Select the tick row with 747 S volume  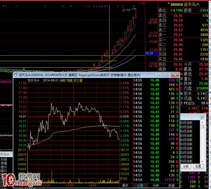coord(156,130)
